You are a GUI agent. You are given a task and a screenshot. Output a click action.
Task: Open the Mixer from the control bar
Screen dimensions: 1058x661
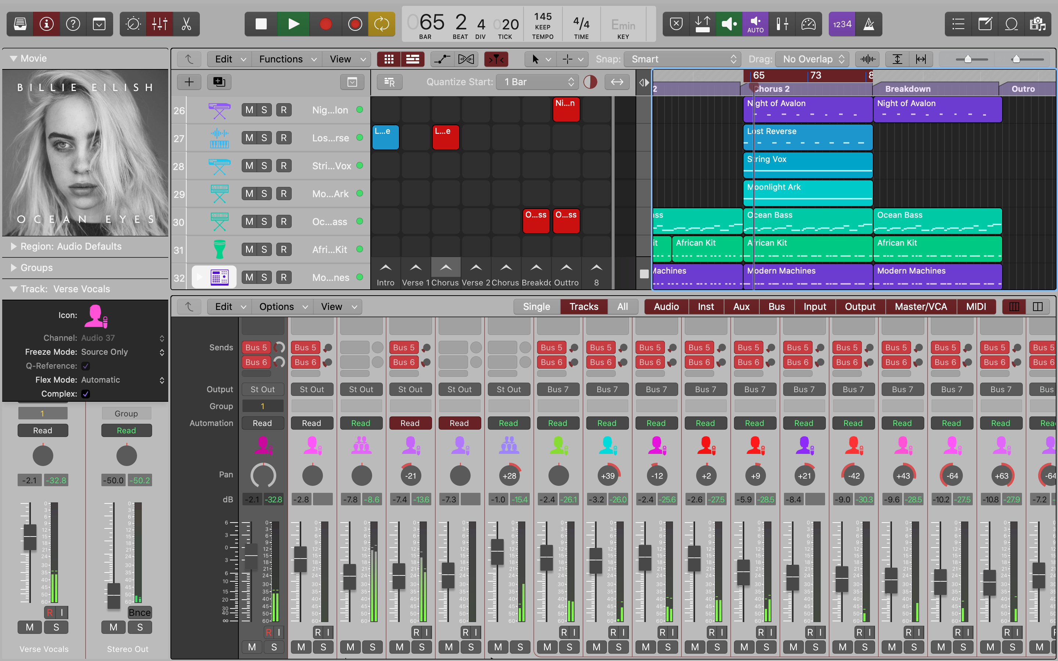click(159, 24)
